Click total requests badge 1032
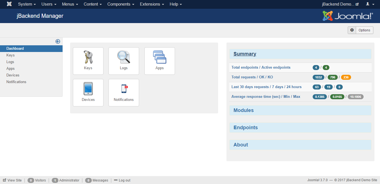Viewport: 380px width, 184px height. point(319,77)
